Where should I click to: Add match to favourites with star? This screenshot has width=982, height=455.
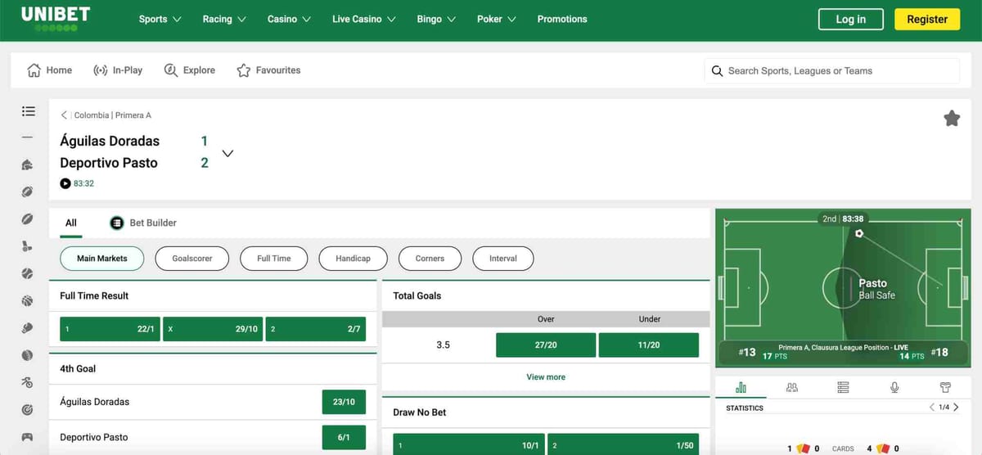952,119
